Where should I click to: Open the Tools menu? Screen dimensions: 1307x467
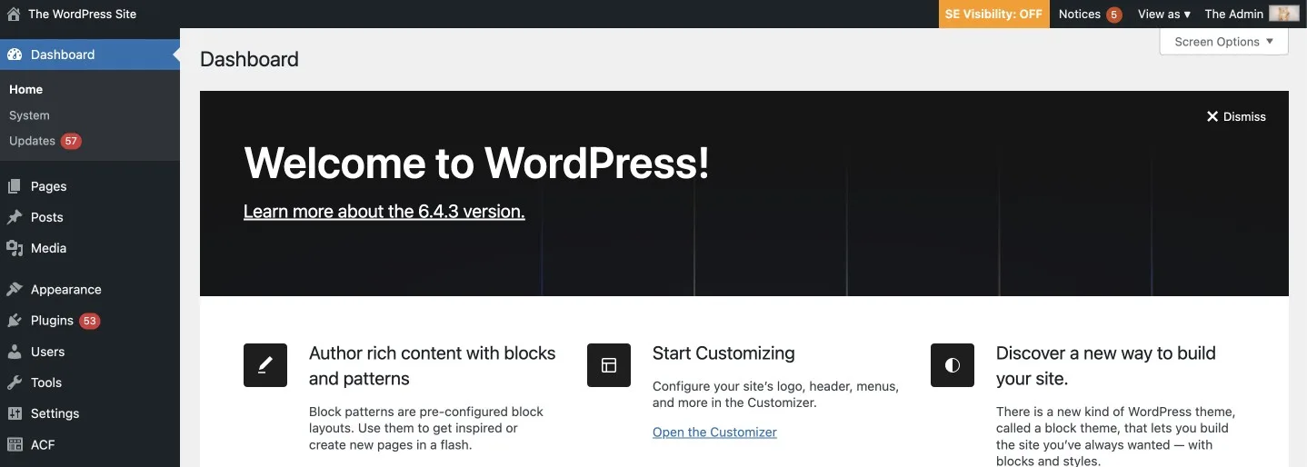tap(90, 383)
